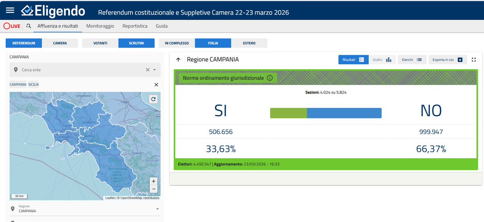Switch to Affluenza e risultati tab
Image resolution: width=484 pixels, height=222 pixels.
tap(58, 26)
